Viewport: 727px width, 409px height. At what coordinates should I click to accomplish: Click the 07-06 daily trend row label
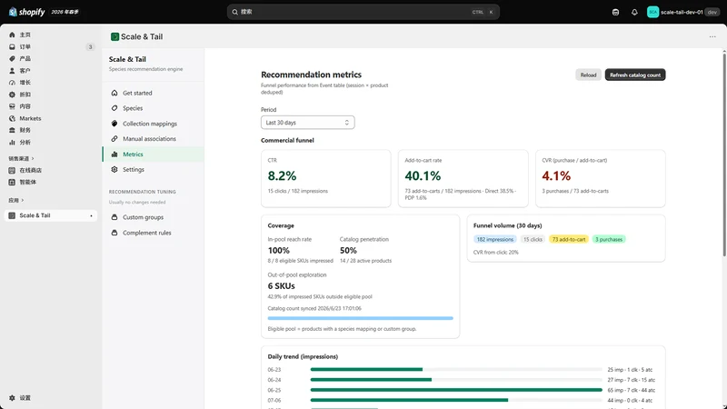(x=274, y=400)
